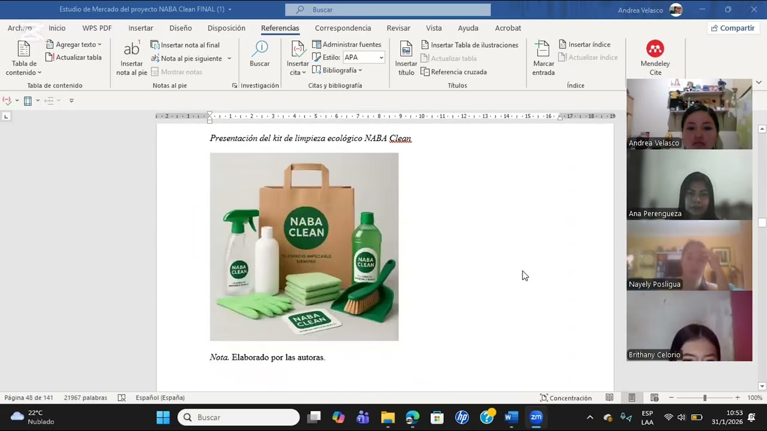Open the Estilo APA combo box

coord(363,57)
